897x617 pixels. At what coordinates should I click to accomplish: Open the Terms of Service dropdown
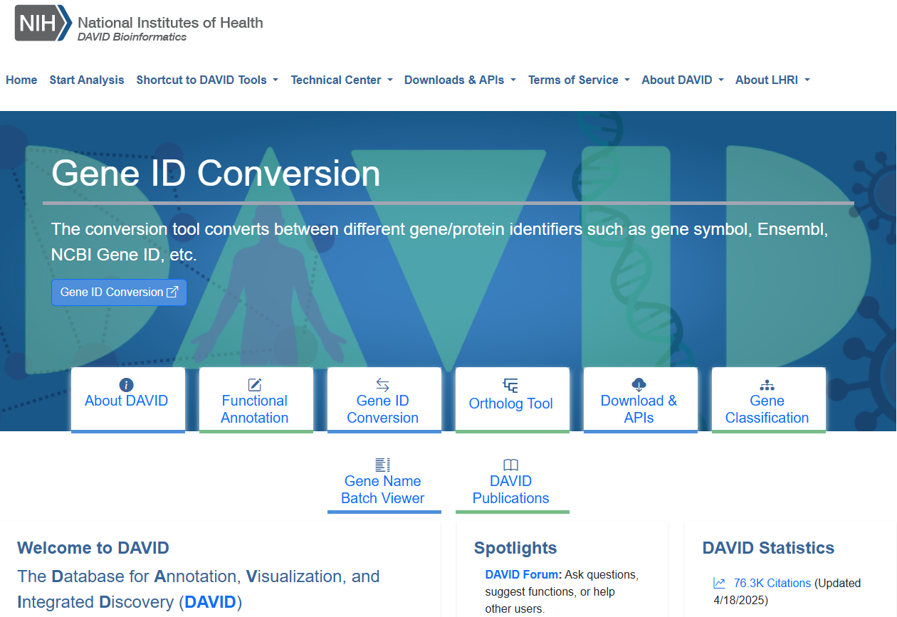579,80
